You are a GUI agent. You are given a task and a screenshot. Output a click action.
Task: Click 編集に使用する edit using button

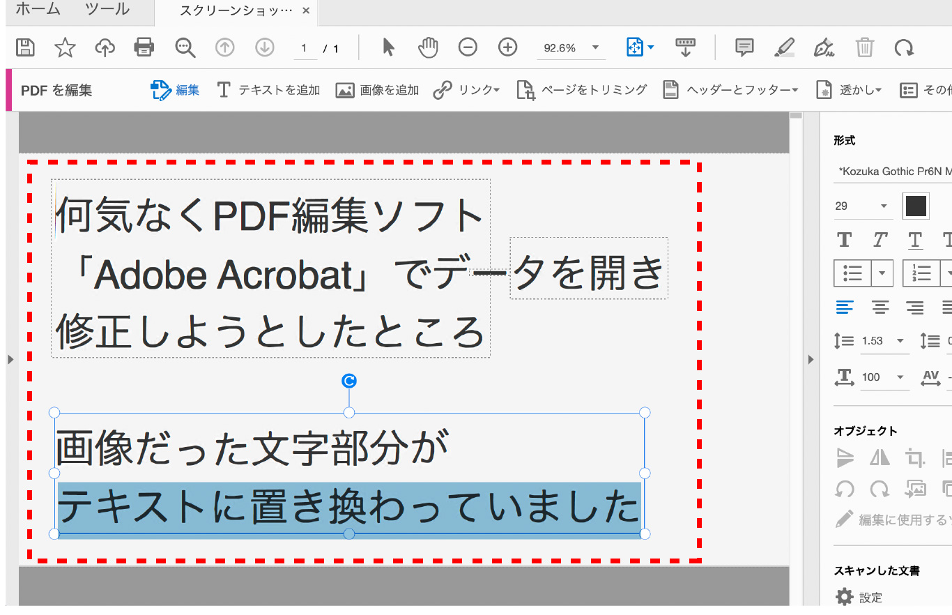(x=893, y=519)
